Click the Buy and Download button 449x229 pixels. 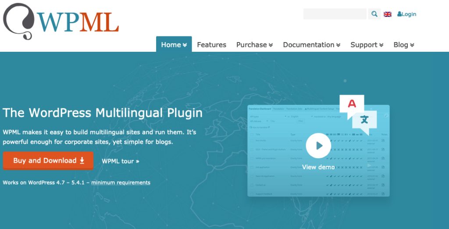[x=48, y=161]
